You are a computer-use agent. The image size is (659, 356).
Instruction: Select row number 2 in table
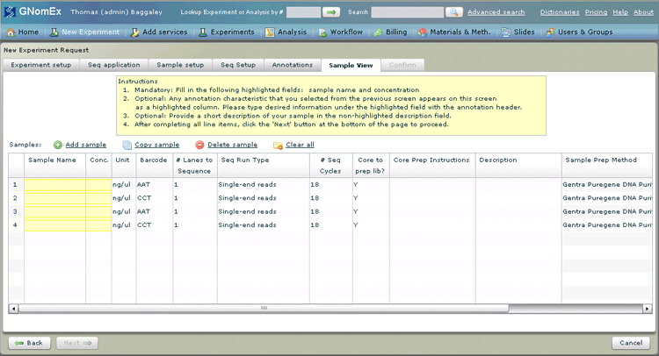(15, 198)
